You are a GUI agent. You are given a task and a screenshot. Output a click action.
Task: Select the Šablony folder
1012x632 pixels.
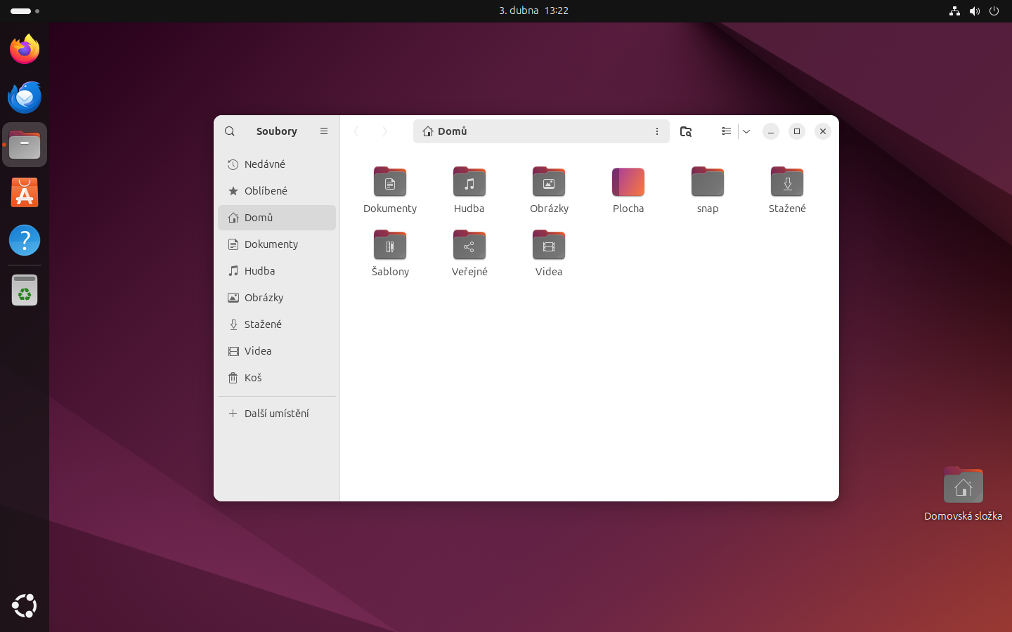(x=390, y=246)
